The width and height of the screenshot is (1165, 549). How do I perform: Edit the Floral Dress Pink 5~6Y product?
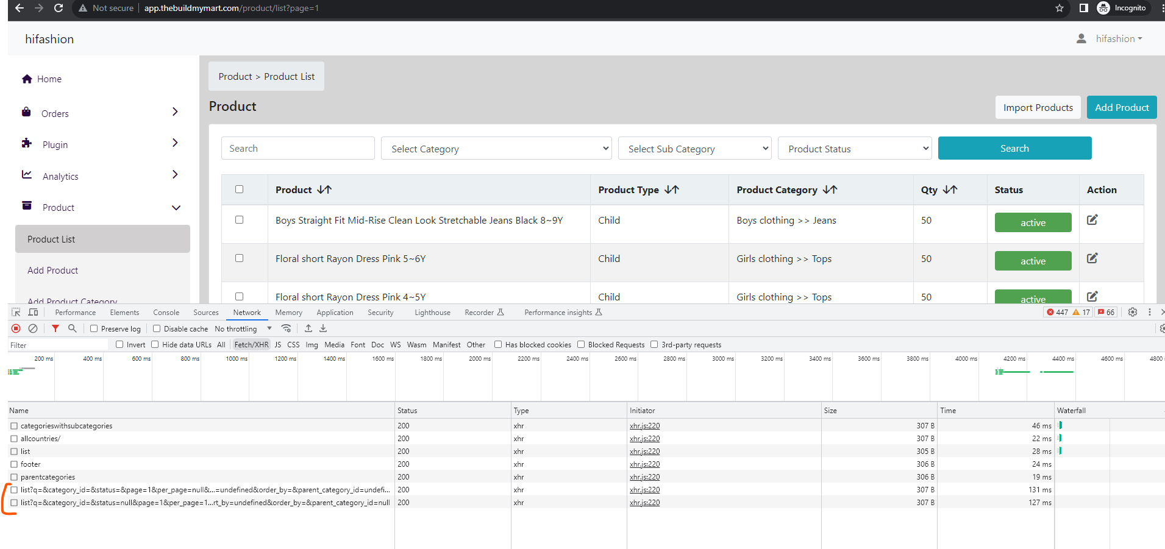click(x=1092, y=258)
